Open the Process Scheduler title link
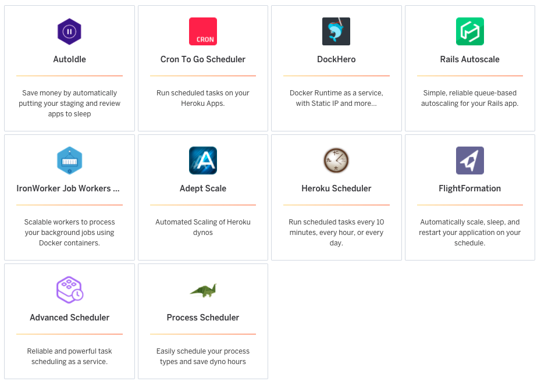The width and height of the screenshot is (541, 385). (203, 318)
